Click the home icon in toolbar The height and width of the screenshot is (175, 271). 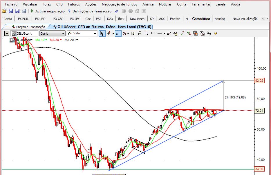click(x=137, y=11)
